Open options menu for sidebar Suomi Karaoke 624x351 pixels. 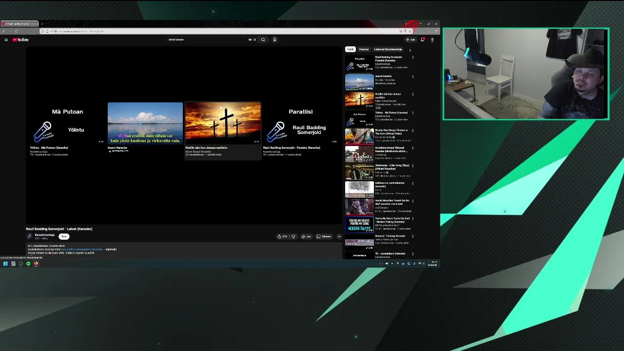coord(413,77)
